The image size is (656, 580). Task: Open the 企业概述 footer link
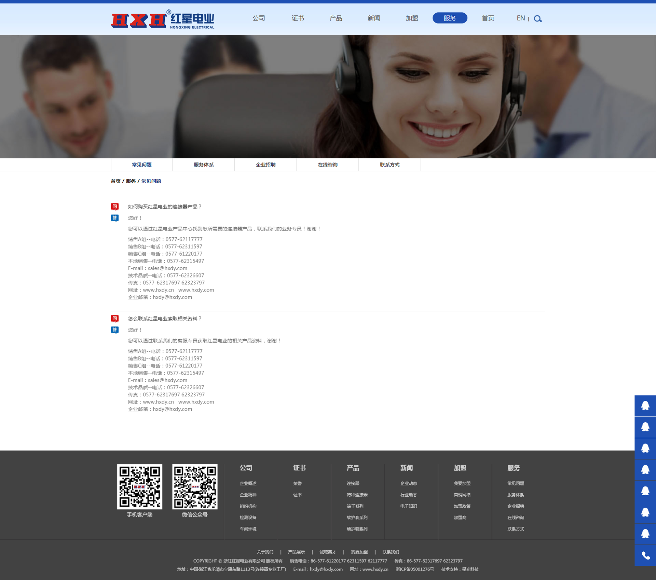(x=248, y=483)
